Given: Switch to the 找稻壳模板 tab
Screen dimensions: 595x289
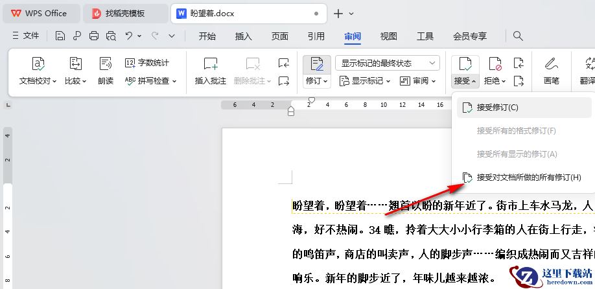Looking at the screenshot, I should tap(125, 14).
